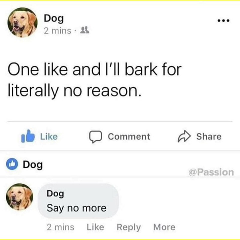Image resolution: width=240 pixels, height=240 pixels.
Task: Open the blue like reaction badge
Action: (12, 164)
